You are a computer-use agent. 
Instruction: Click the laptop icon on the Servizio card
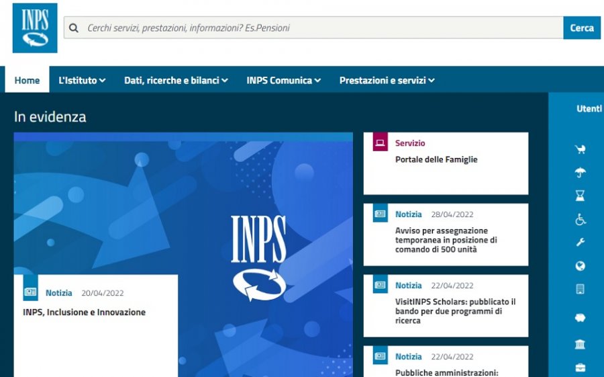(381, 142)
